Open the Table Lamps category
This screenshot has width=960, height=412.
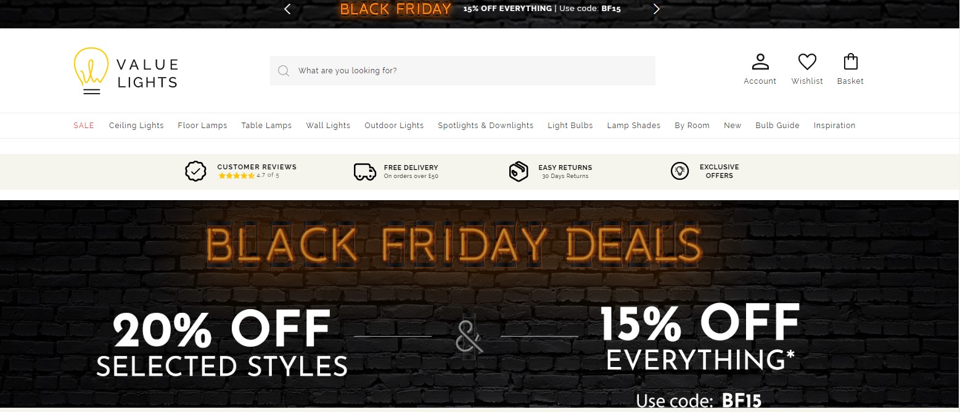click(266, 126)
